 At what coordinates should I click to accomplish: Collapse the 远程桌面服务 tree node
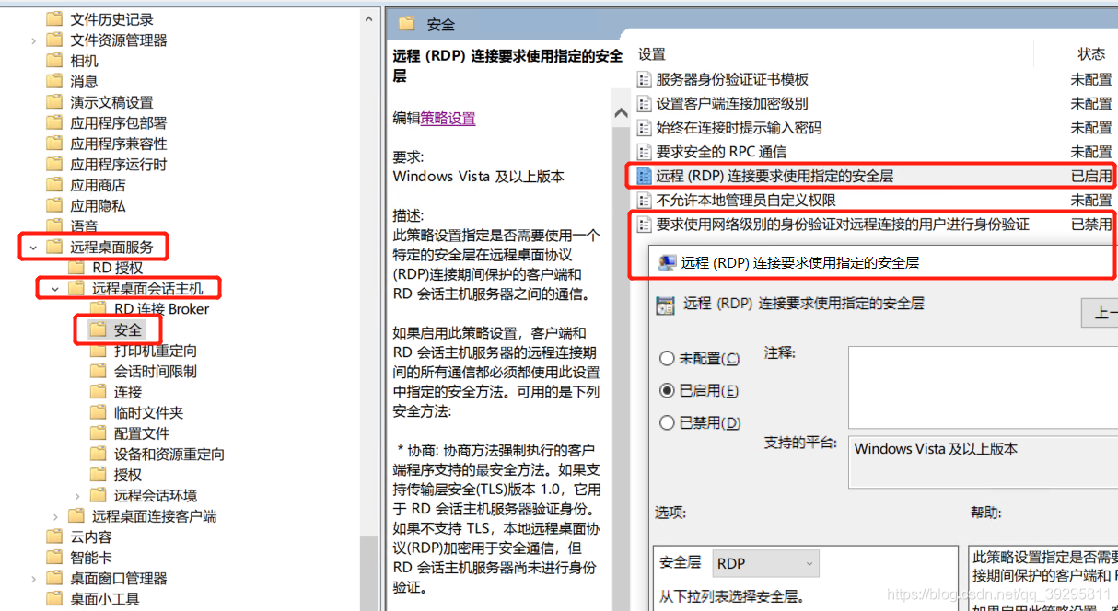33,247
